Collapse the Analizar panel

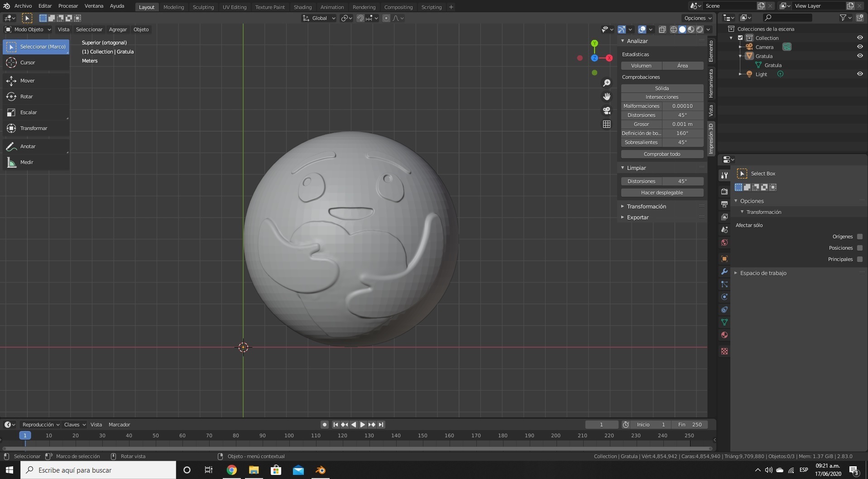(623, 41)
